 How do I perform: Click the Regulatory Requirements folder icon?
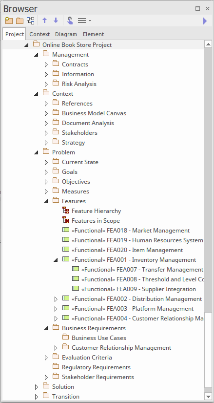pos(56,366)
